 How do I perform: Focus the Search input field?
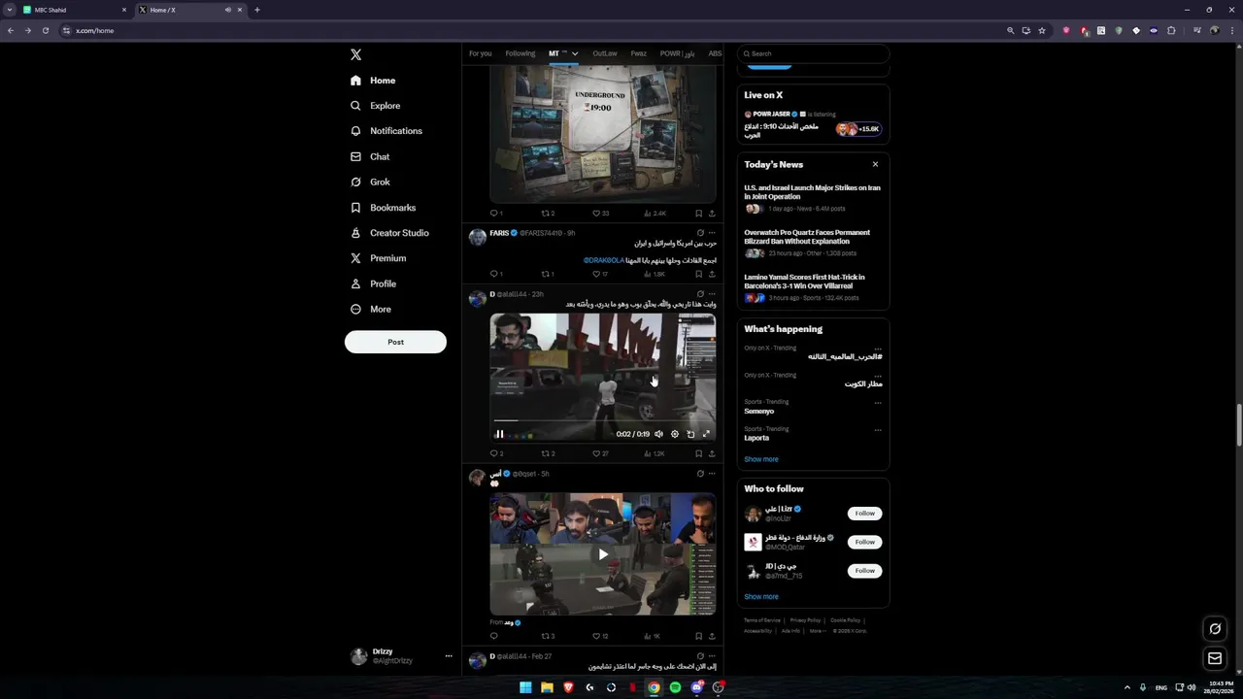pos(814,53)
